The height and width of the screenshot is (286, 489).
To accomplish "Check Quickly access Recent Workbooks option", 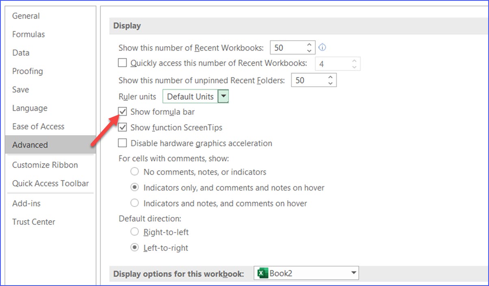I will 122,63.
